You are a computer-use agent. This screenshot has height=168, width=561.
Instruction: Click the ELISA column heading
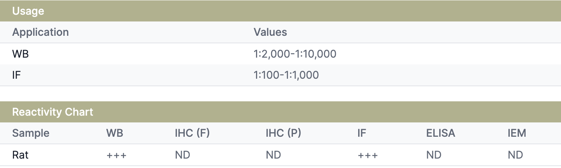click(x=441, y=133)
